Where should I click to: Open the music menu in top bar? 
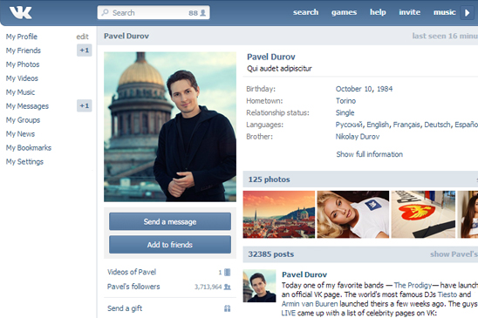pyautogui.click(x=444, y=12)
